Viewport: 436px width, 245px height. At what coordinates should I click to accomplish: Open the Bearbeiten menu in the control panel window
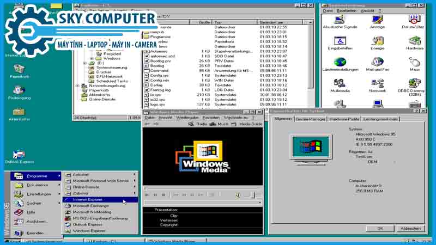(347, 10)
